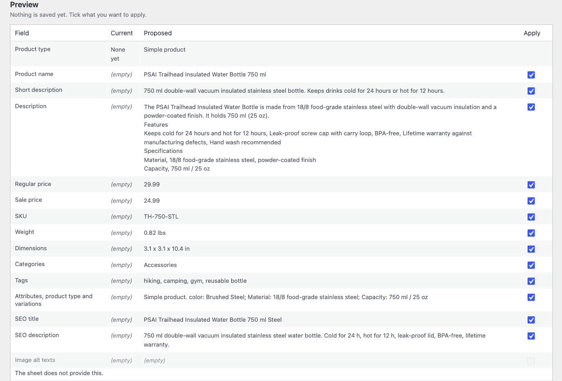Click the Proposed column header
562x381 pixels.
pos(158,33)
